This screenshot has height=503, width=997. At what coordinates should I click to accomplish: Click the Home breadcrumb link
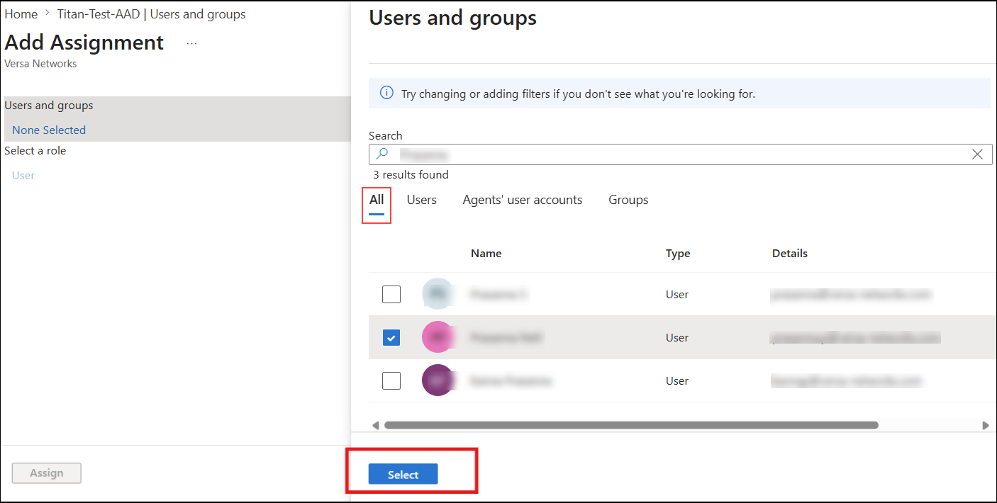(x=21, y=14)
